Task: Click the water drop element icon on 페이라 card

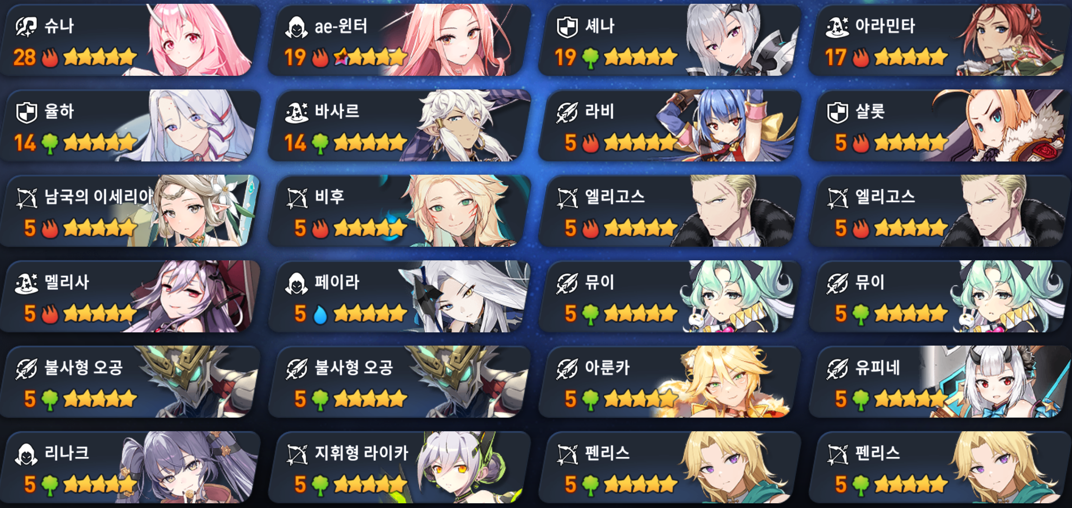Action: tap(320, 314)
